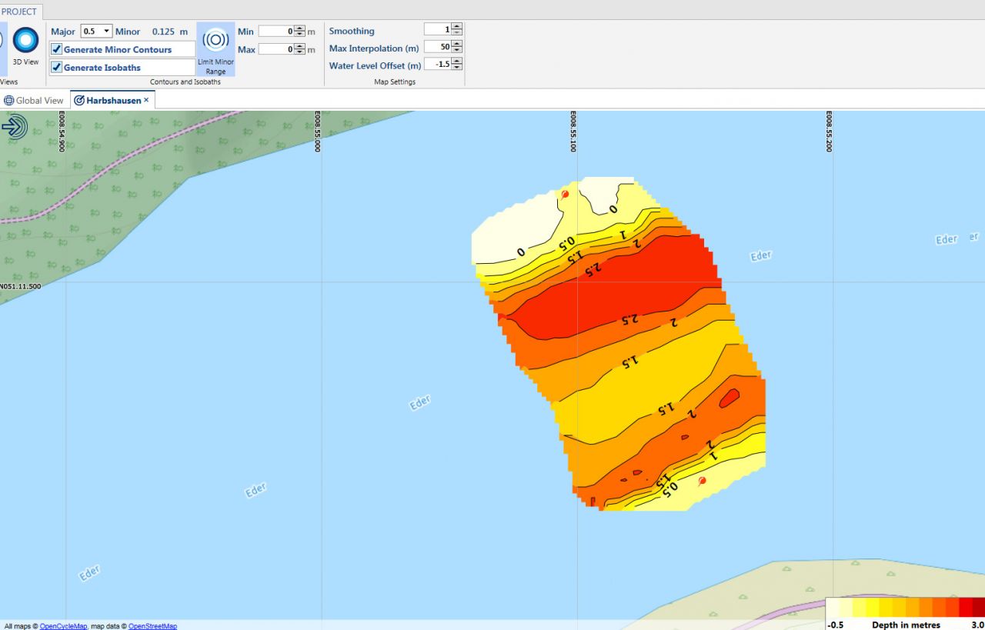985x630 pixels.
Task: Close the Harbshausen tab
Action: coord(146,100)
